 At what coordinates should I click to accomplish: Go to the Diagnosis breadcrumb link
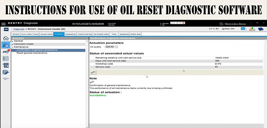19,29
